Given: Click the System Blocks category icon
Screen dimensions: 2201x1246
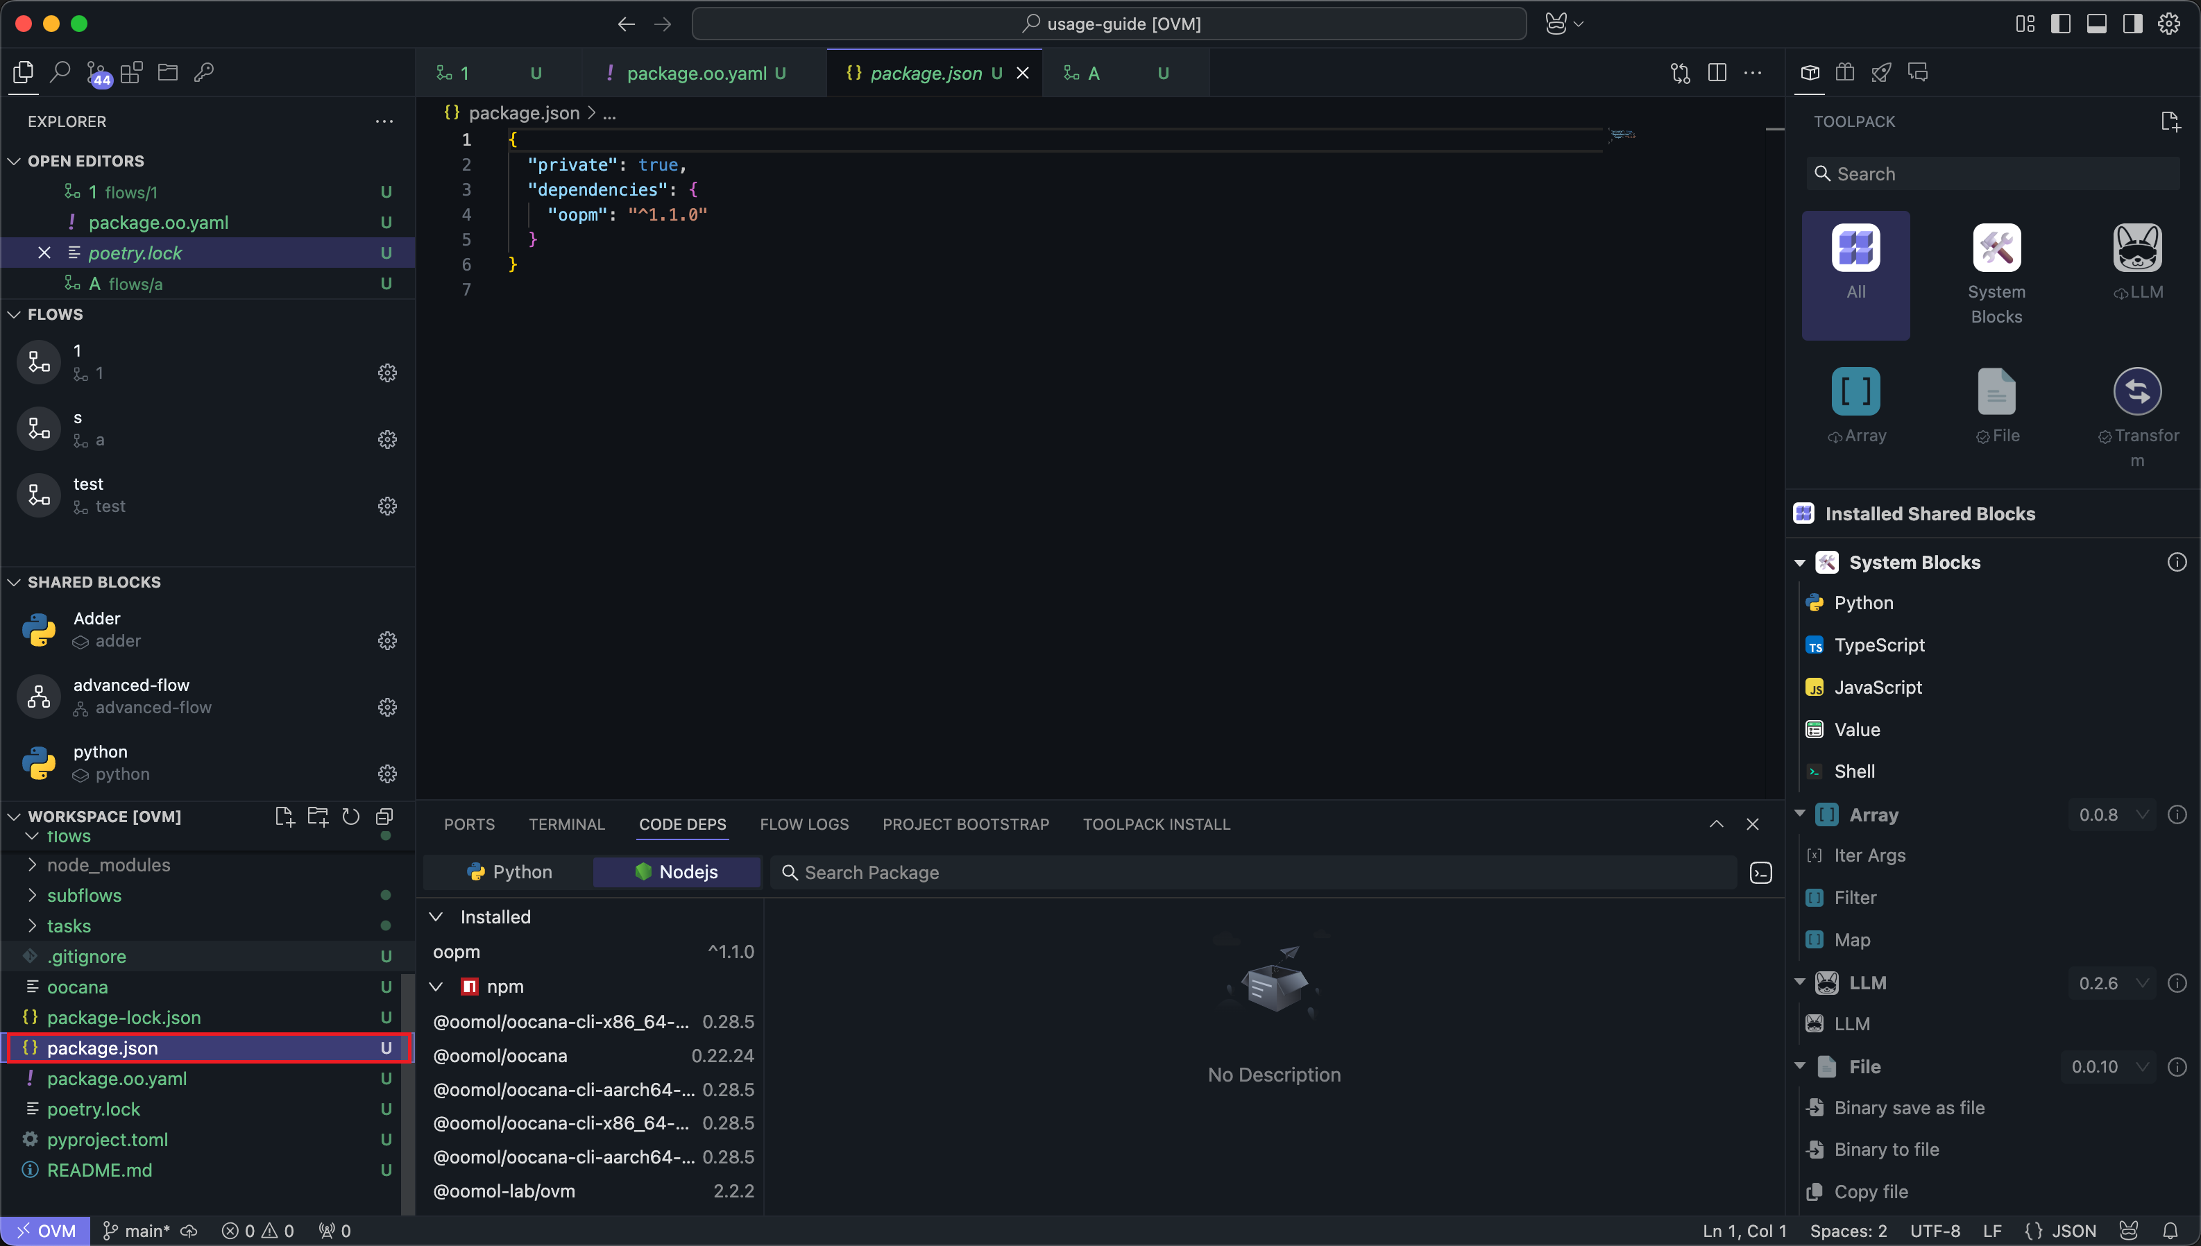Looking at the screenshot, I should (x=1996, y=247).
